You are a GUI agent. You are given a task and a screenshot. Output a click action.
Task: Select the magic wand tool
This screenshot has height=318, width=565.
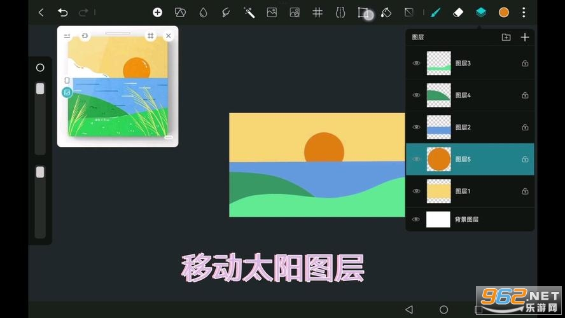click(x=249, y=13)
